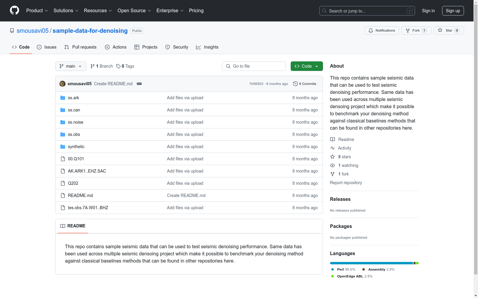The width and height of the screenshot is (478, 298).
Task: Open the Insights tab
Action: click(207, 47)
